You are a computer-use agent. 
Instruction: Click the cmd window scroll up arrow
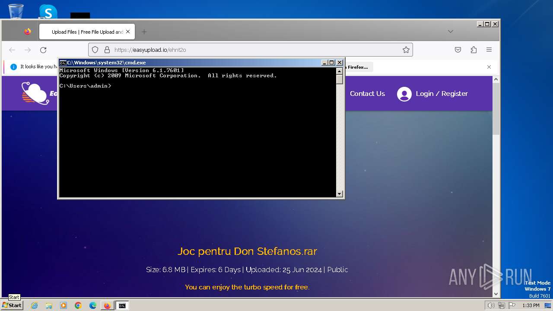click(x=340, y=71)
